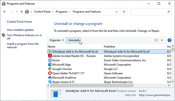Click inside the search box
This screenshot has height=101, width=175.
click(151, 12)
